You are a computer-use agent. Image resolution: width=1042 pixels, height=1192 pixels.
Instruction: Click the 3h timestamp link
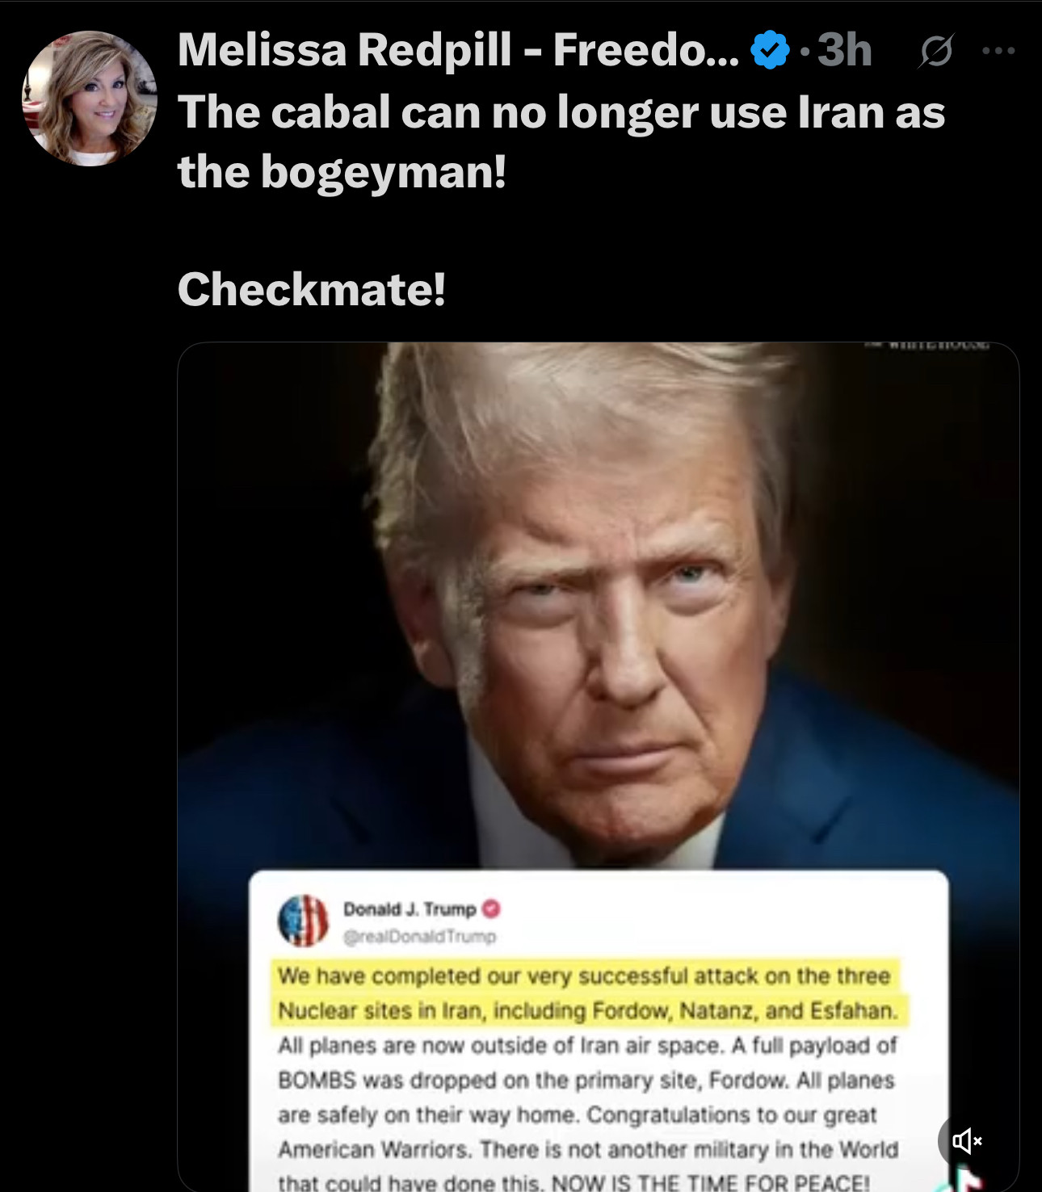click(845, 50)
